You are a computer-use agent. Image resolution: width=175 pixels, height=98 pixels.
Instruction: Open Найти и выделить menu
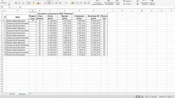(152, 3)
